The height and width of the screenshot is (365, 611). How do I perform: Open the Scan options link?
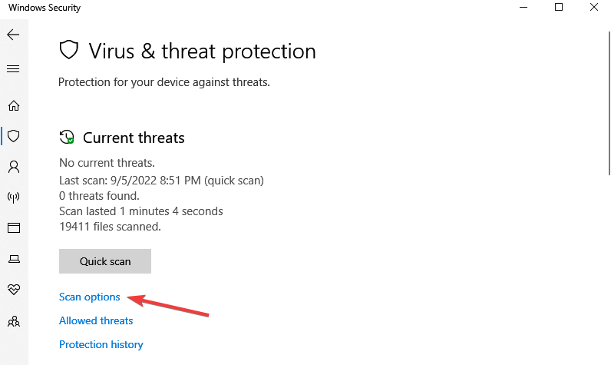[x=90, y=297]
